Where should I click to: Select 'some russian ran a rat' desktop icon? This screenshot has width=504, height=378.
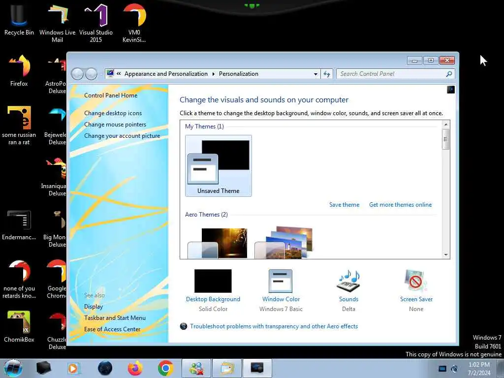coord(19,126)
